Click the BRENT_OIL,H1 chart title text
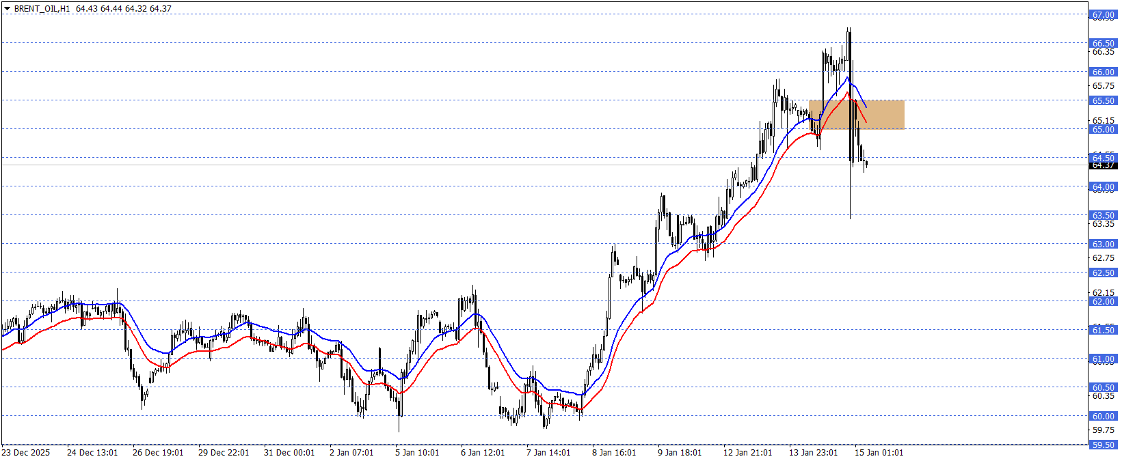1122x461 pixels. 42,9
